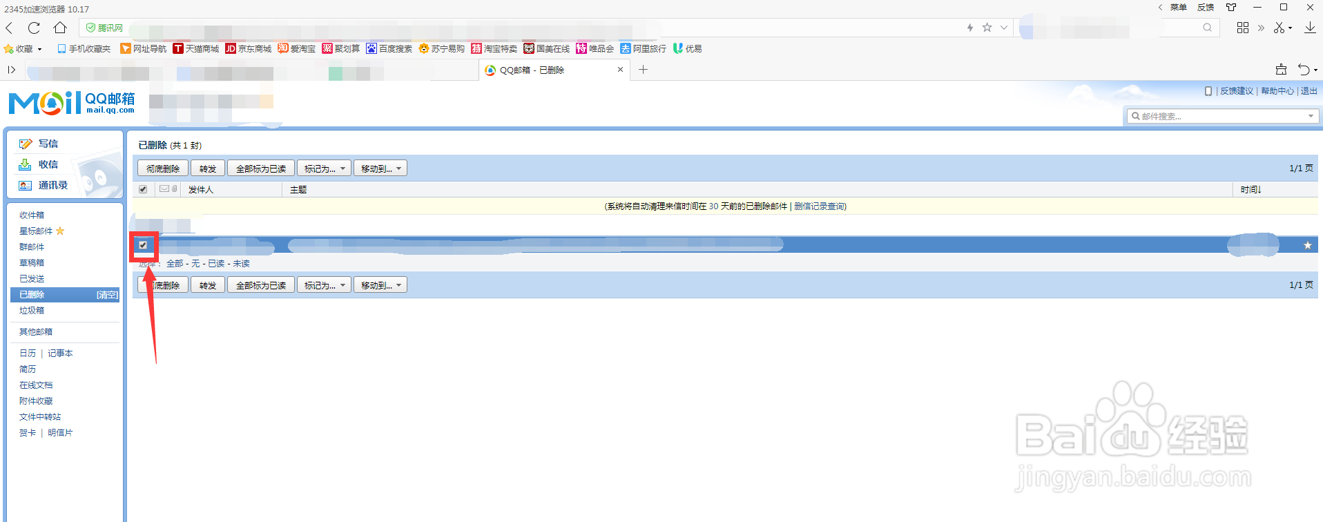Open the screenshot tool dropdown arrow
This screenshot has width=1323, height=522.
[1290, 28]
